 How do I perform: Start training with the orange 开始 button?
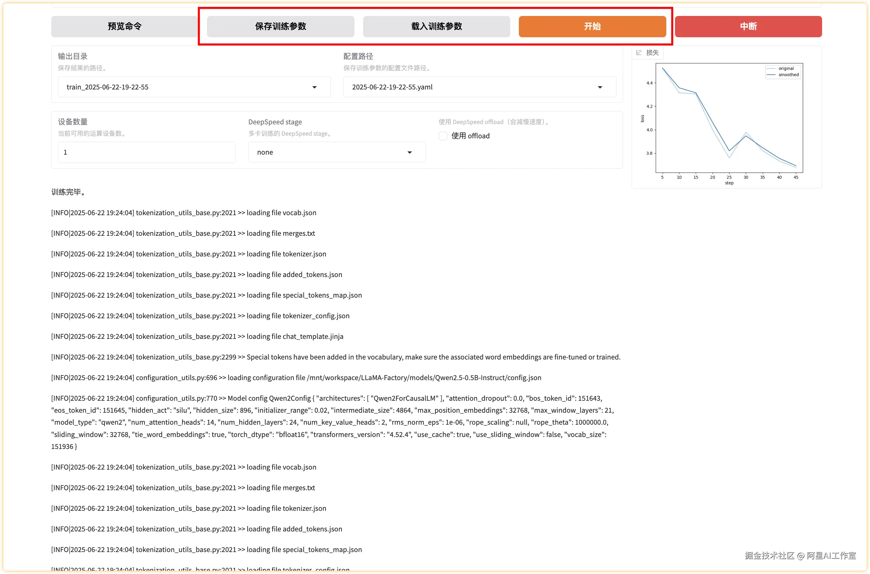(592, 26)
